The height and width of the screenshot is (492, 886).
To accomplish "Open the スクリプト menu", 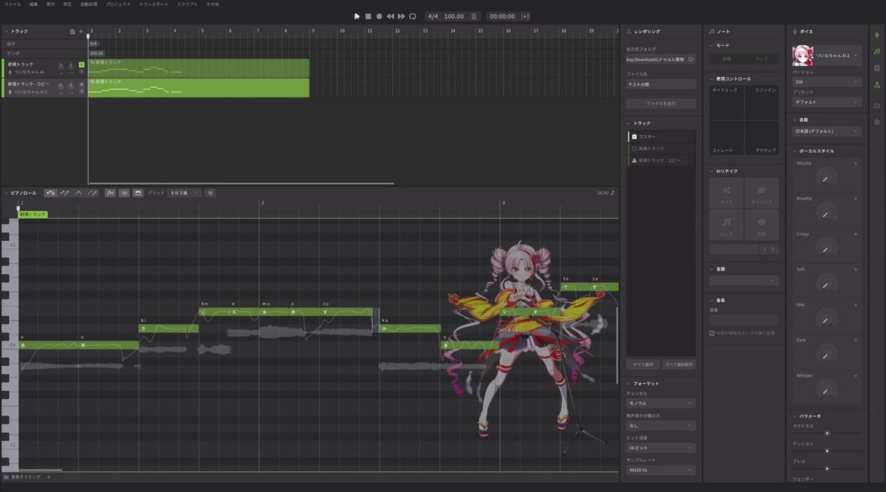I will [x=188, y=4].
